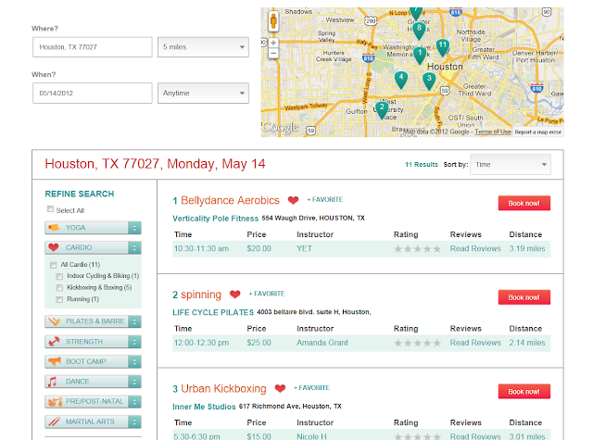Screen dimensions: 593x440
Task: Zoom out on the map
Action: (273, 54)
